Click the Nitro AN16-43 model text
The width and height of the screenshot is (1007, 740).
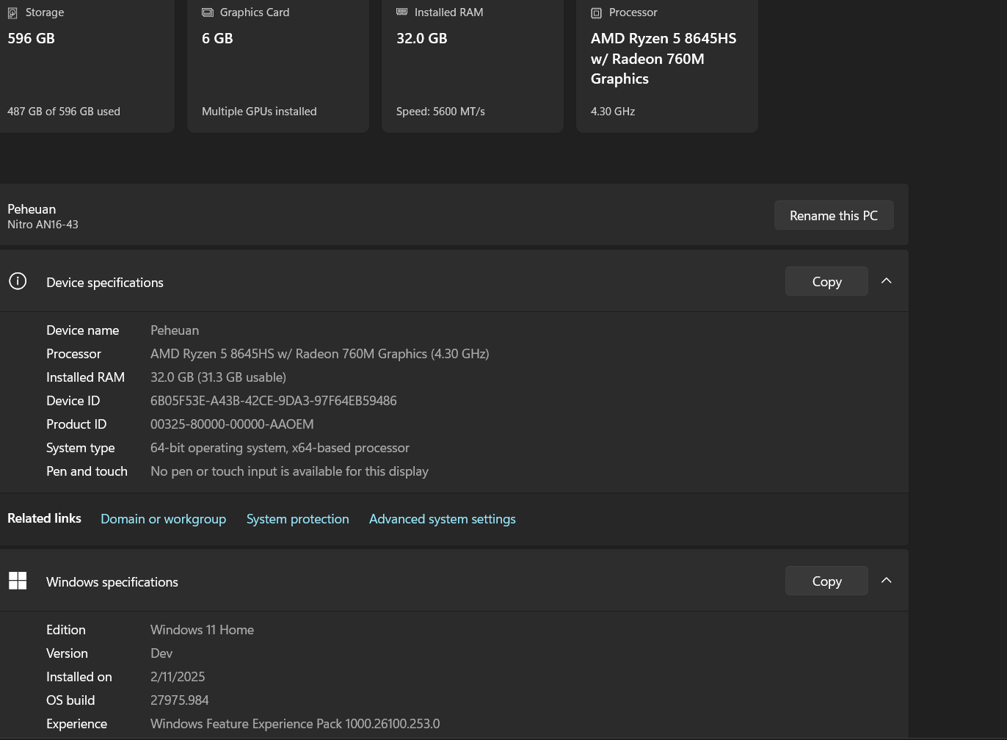pyautogui.click(x=43, y=225)
